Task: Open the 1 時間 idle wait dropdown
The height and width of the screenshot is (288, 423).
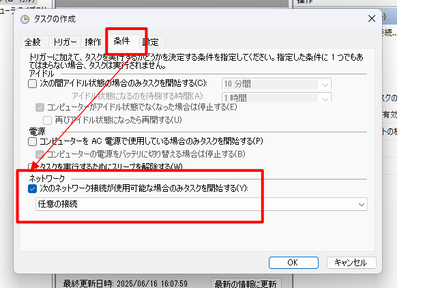Action: click(276, 98)
